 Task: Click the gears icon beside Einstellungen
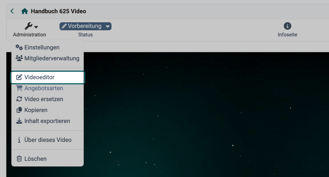pos(19,47)
